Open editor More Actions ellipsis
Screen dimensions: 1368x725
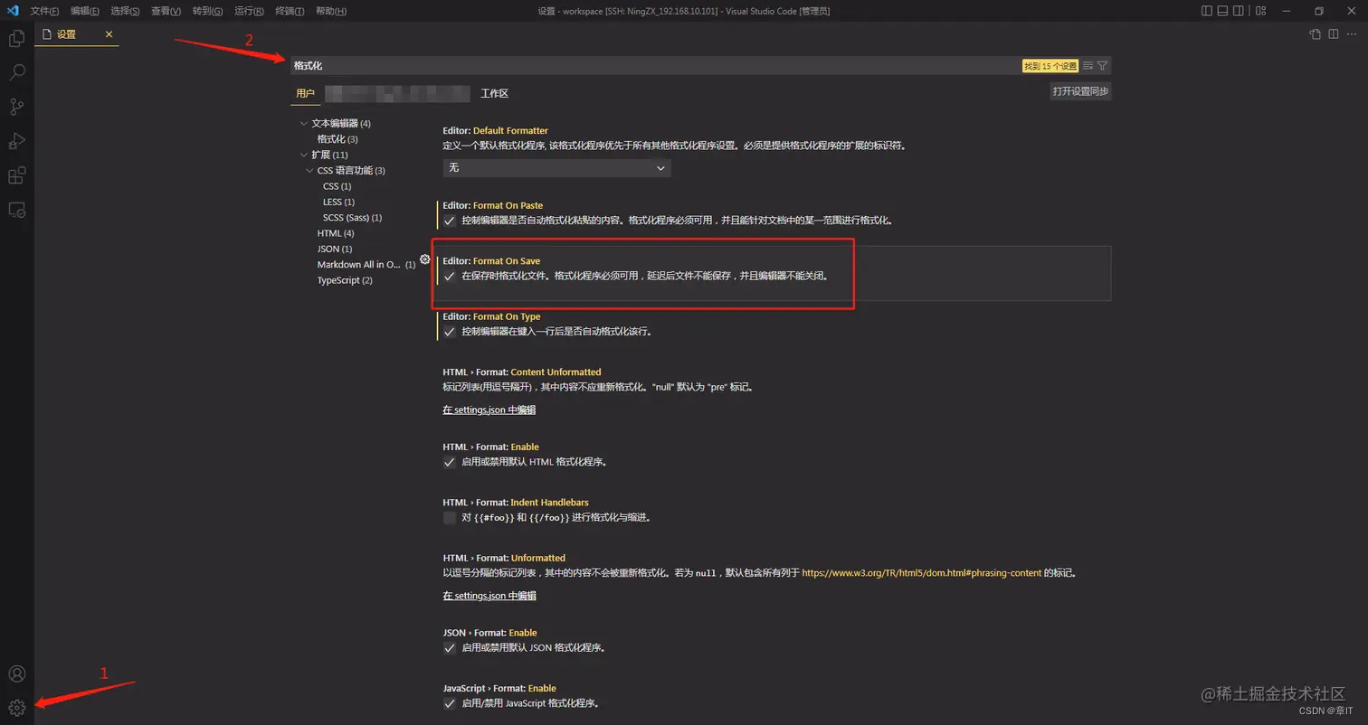[1352, 34]
